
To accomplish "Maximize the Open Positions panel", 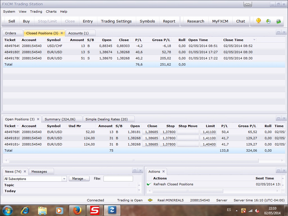I will pyautogui.click(x=278, y=119).
